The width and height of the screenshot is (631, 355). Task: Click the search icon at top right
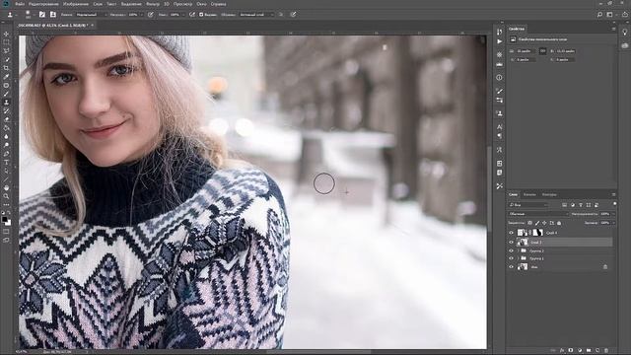point(599,15)
